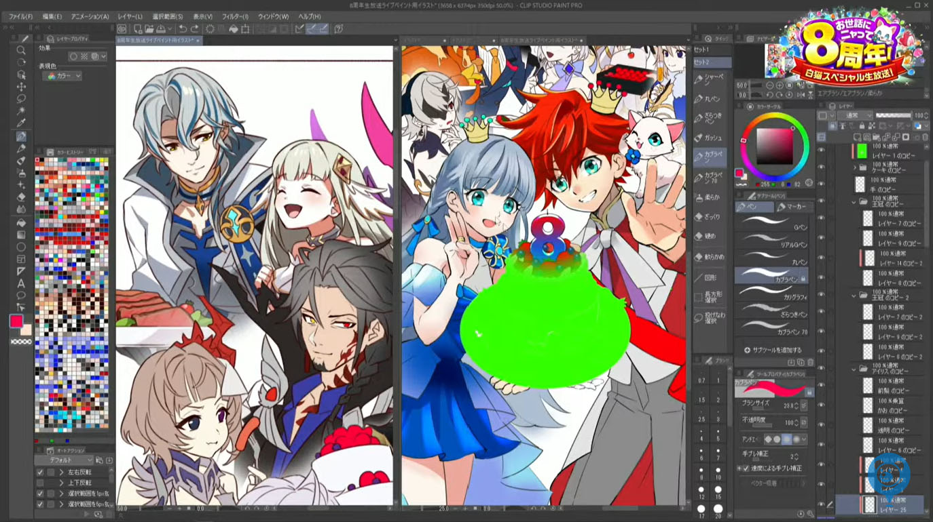Select the Fill bucket tool
Viewport: 933px width, 522px height.
[21, 222]
